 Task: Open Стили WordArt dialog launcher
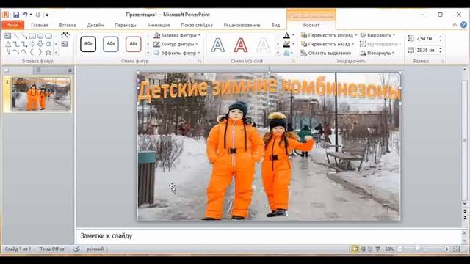click(x=294, y=61)
